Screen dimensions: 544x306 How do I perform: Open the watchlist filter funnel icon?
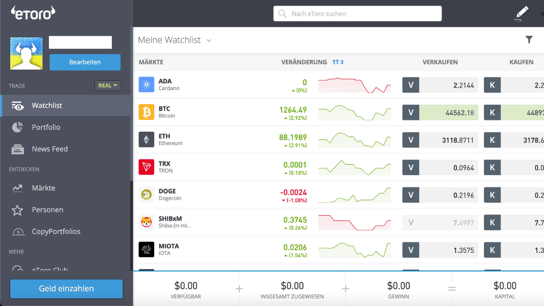coord(529,40)
